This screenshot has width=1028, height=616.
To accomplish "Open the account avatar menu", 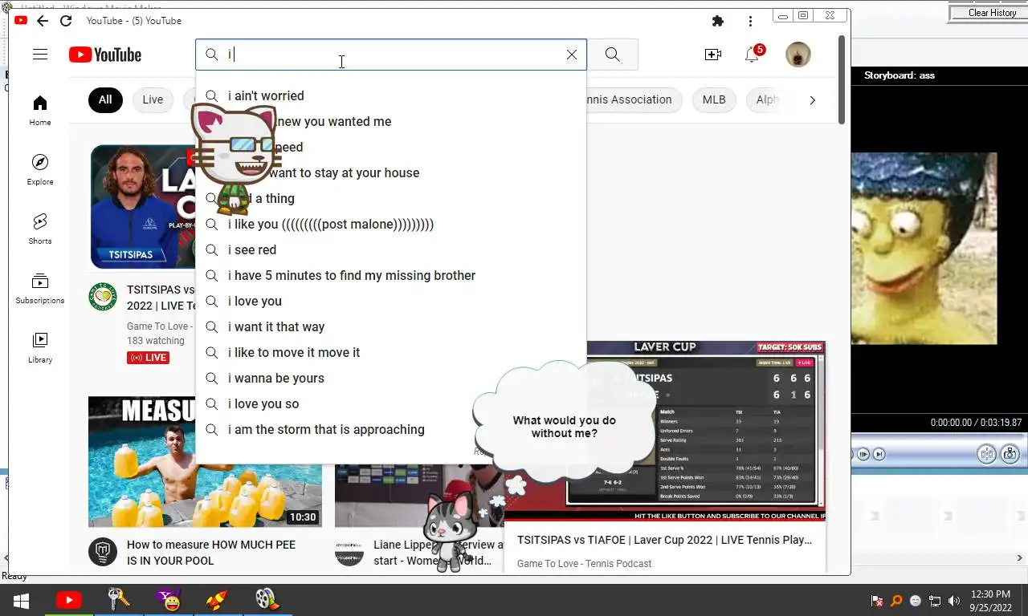I will [x=798, y=55].
